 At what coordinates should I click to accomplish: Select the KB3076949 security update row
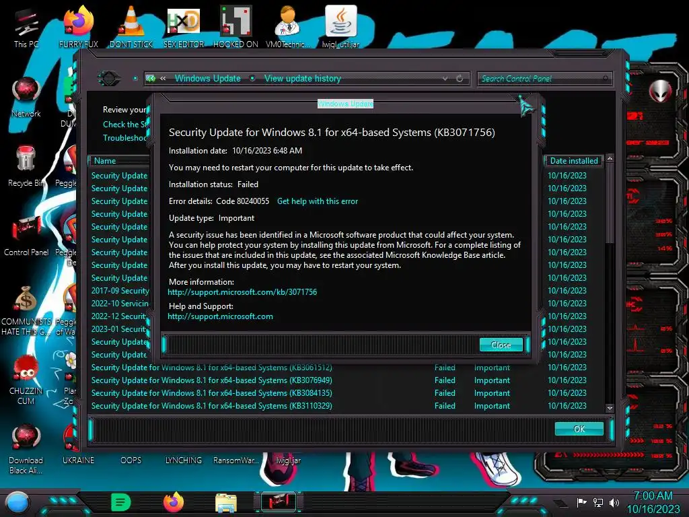345,380
